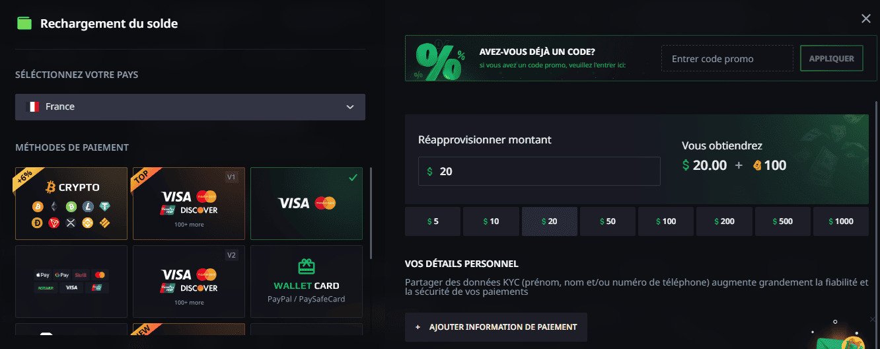Select the $5 preset amount

(432, 221)
